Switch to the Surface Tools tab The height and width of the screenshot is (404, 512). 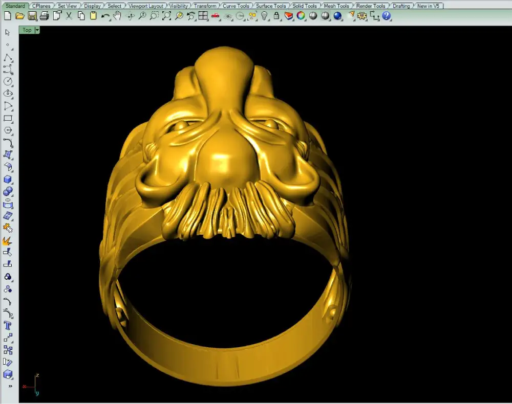click(x=271, y=6)
